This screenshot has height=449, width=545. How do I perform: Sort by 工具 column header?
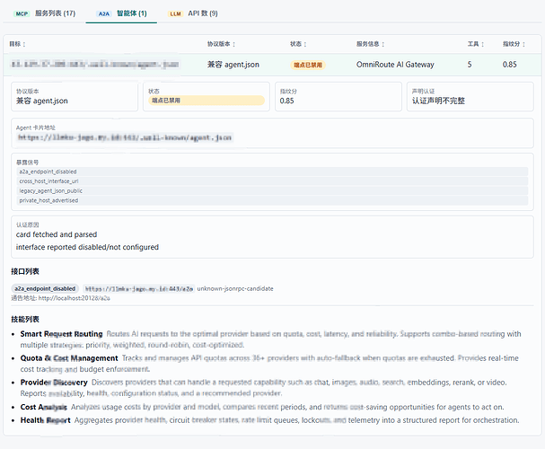pos(476,44)
